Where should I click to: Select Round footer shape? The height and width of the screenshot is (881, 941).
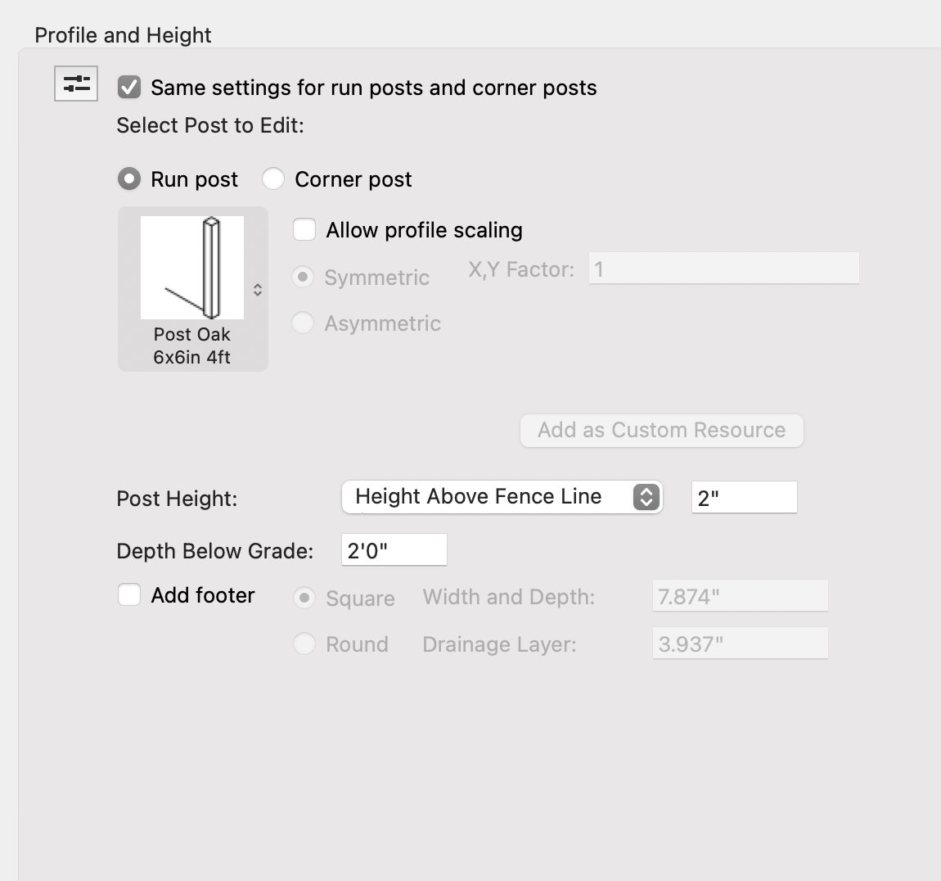(304, 644)
